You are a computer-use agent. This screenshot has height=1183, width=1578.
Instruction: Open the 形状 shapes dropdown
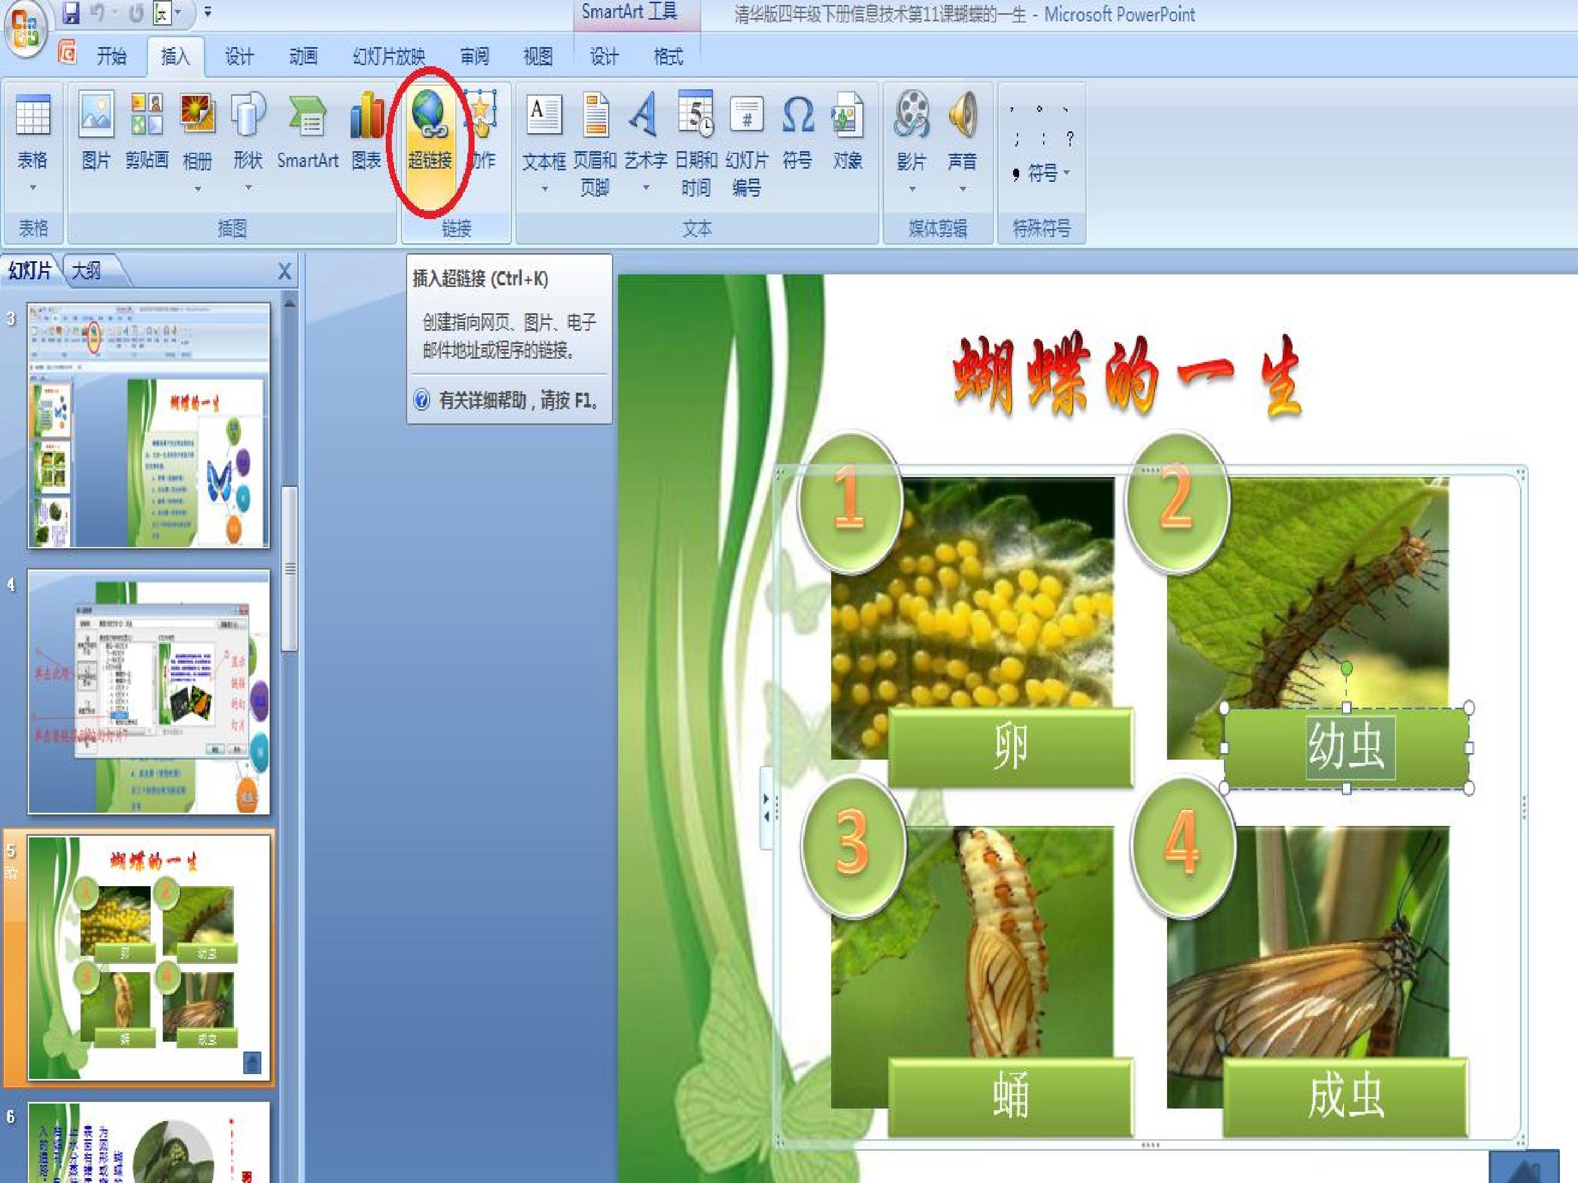tap(248, 187)
